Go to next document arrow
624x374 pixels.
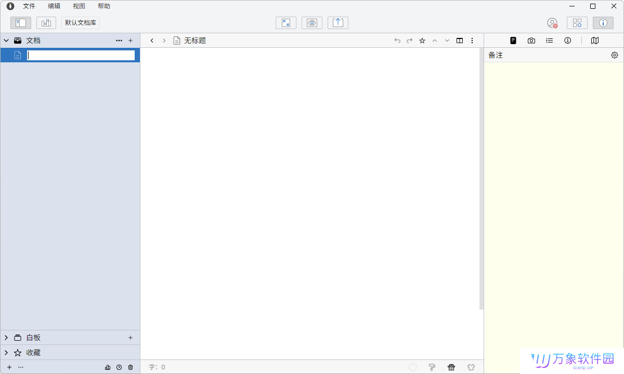pos(447,41)
